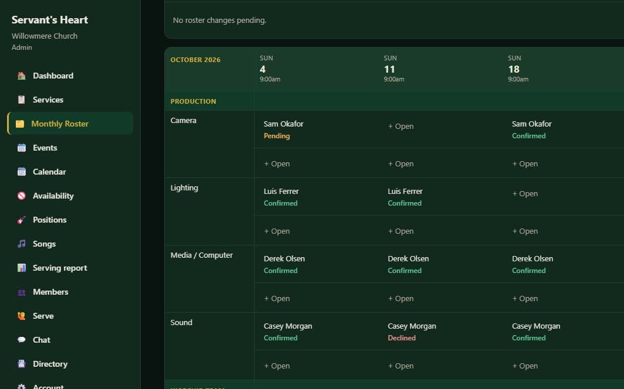Click the Chat speech bubble icon
Screen dimensions: 624x389
pos(22,340)
